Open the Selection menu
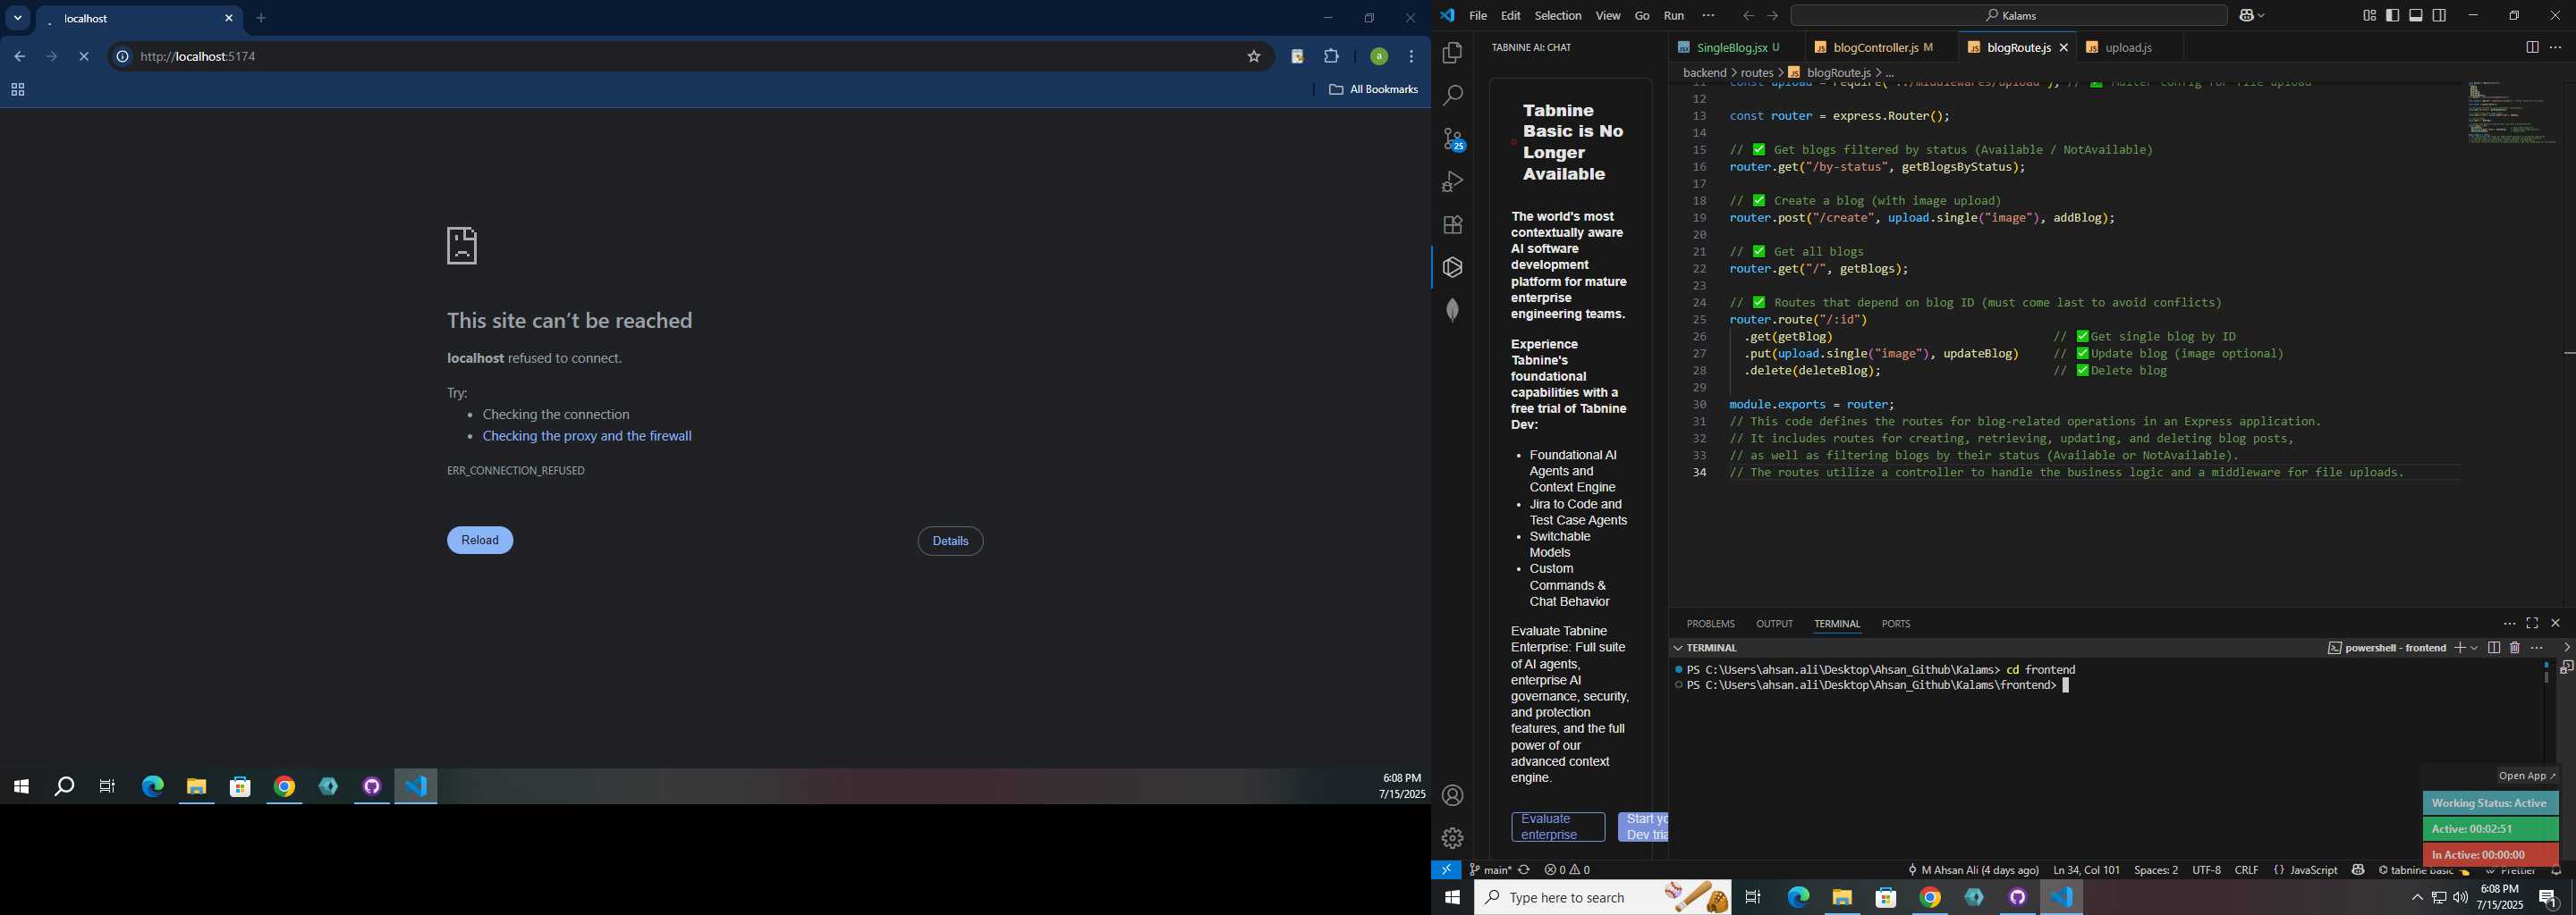The image size is (2576, 915). click(1558, 16)
